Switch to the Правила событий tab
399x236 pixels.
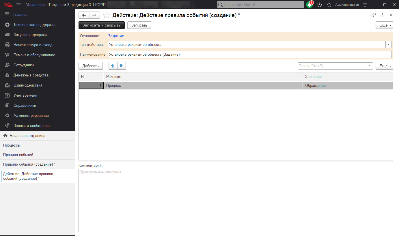point(18,155)
